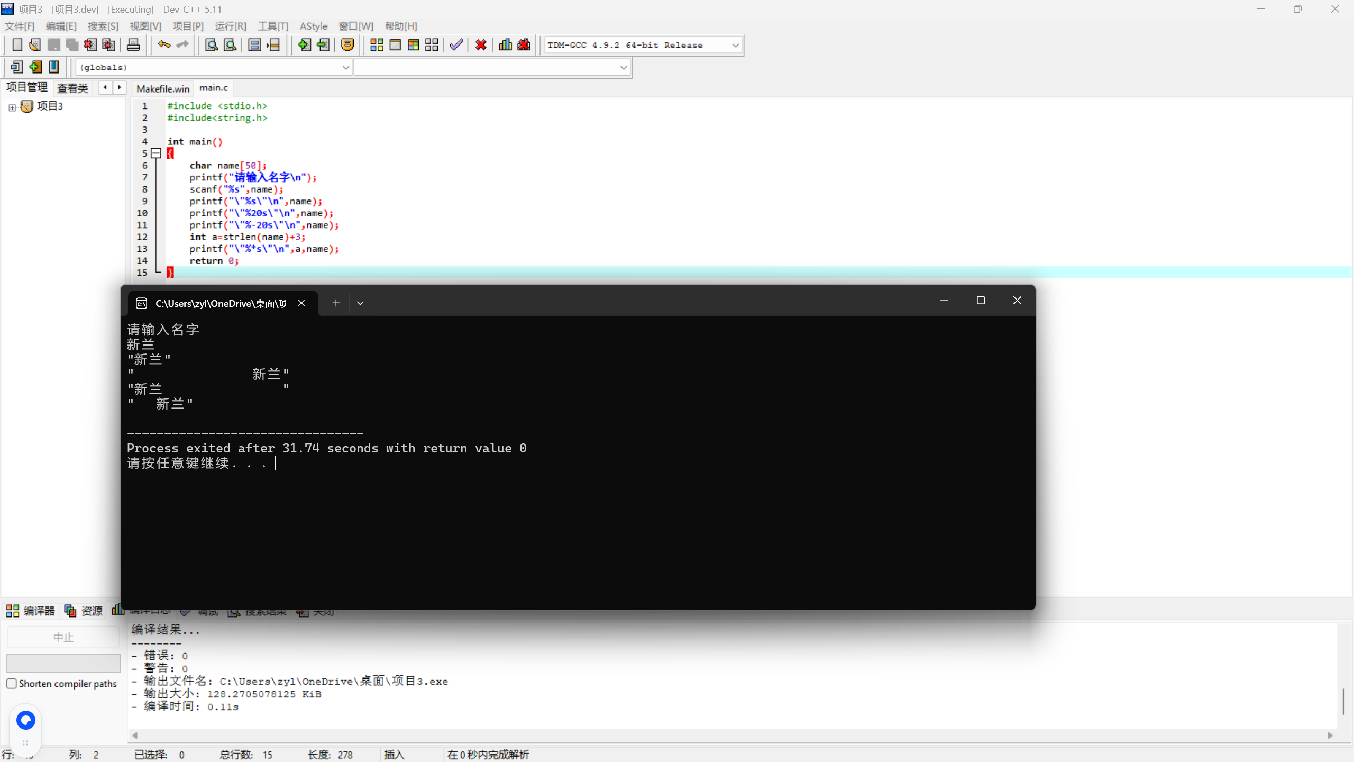This screenshot has width=1354, height=762.
Task: Click the Find magnifier icon in toolbar
Action: click(x=212, y=45)
